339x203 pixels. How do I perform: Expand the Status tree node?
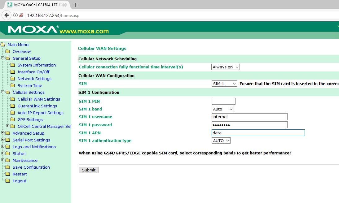pyautogui.click(x=2, y=153)
